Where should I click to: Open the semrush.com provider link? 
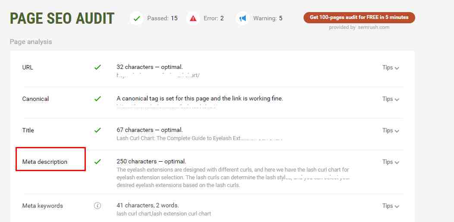(373, 28)
